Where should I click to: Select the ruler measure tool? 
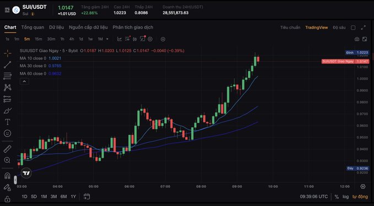[x=7, y=149]
